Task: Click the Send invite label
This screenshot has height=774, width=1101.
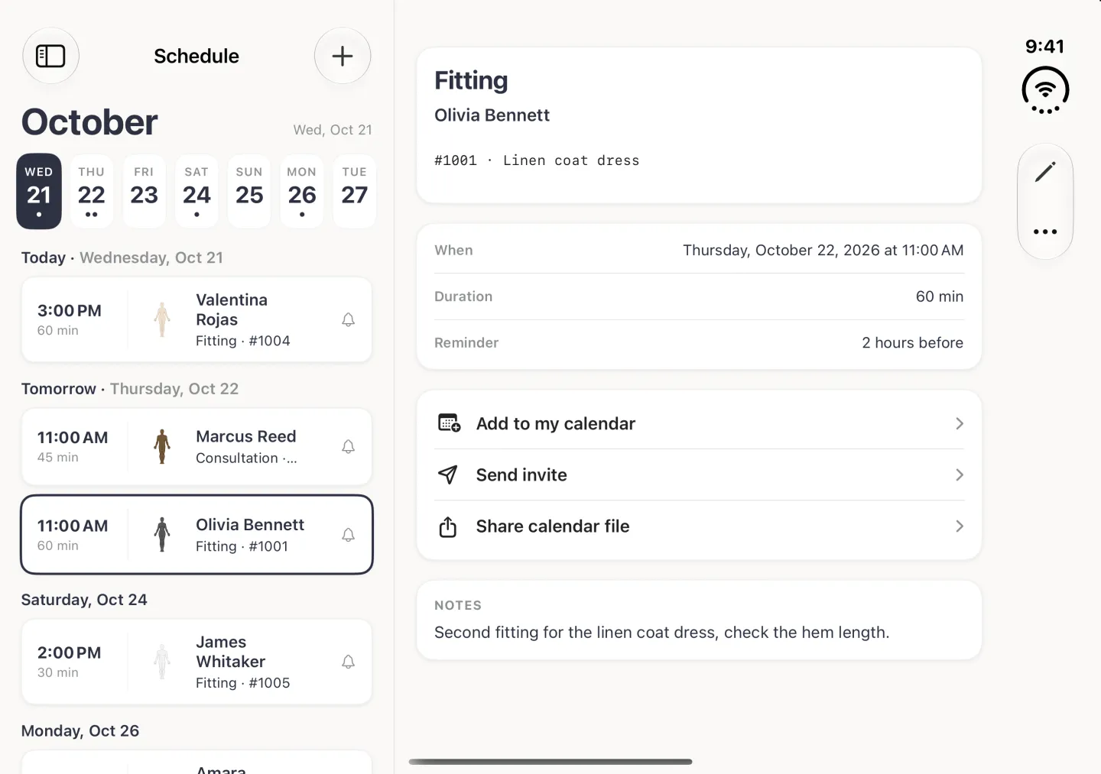Action: click(521, 474)
